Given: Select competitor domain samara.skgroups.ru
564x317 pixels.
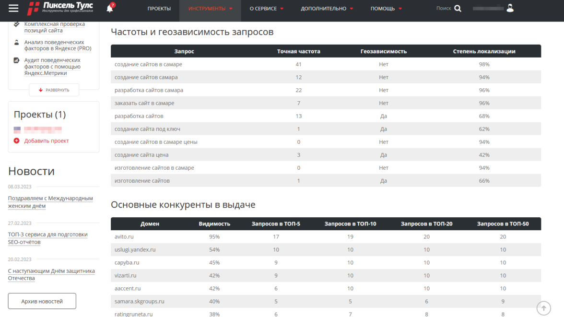Looking at the screenshot, I should [139, 302].
